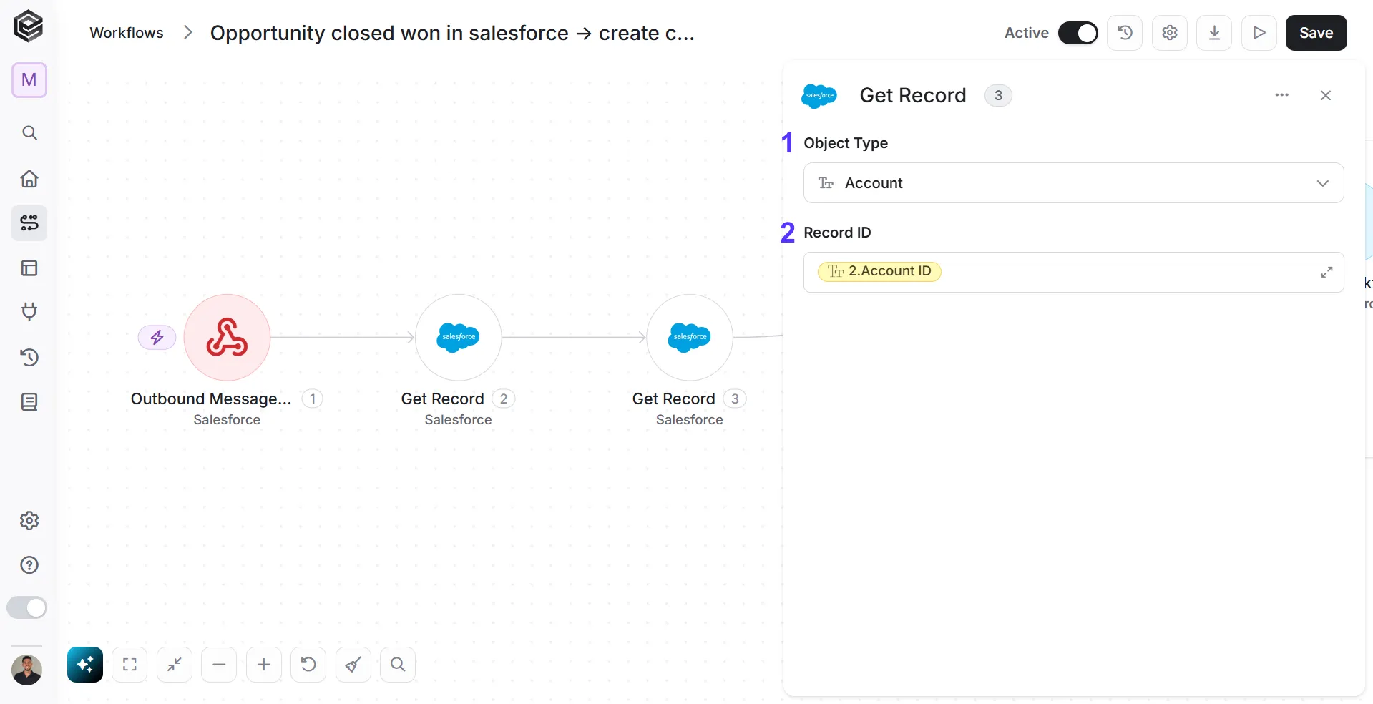The height and width of the screenshot is (704, 1373).
Task: Select the Get Record step 2 node
Action: tap(458, 337)
